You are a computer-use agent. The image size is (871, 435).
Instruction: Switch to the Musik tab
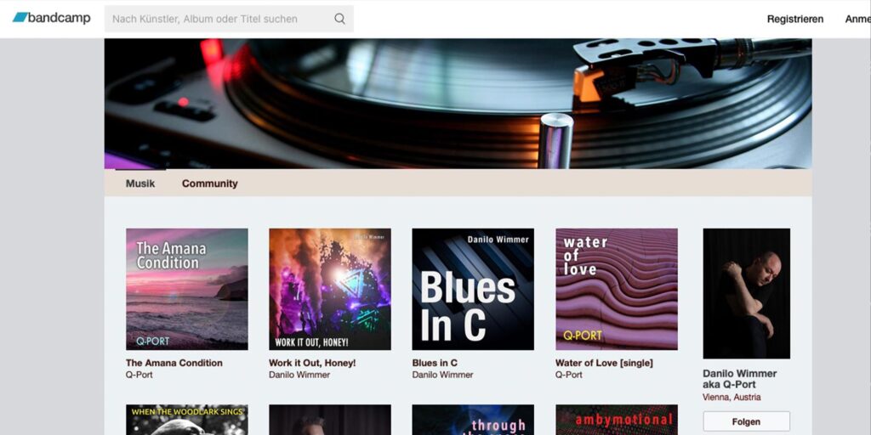140,184
